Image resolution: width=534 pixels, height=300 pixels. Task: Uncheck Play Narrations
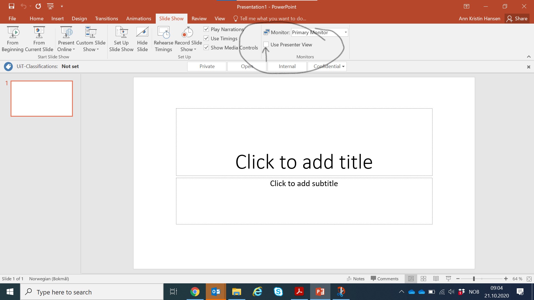click(206, 29)
